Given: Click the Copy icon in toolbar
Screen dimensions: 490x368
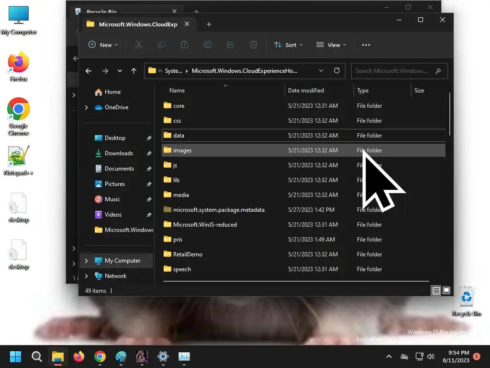Looking at the screenshot, I should (162, 45).
